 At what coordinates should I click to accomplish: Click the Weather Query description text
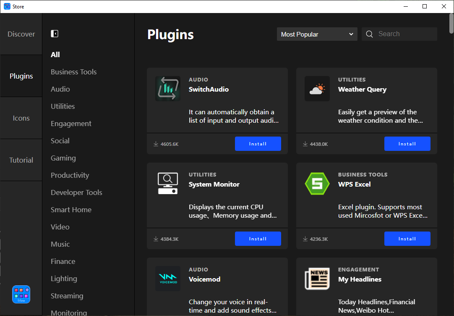[x=381, y=116]
